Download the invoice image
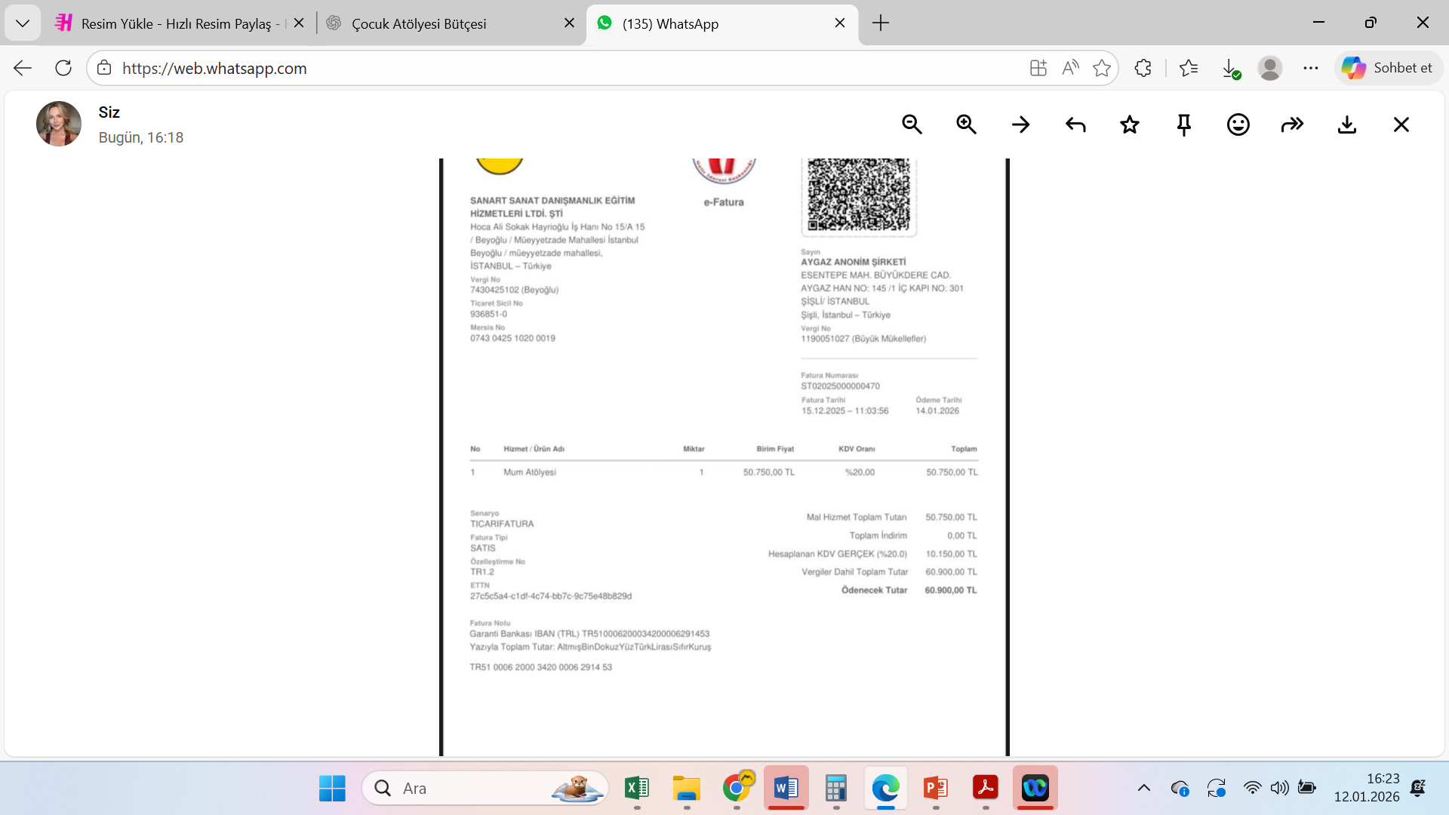Screen dimensions: 1449x815 [1347, 125]
